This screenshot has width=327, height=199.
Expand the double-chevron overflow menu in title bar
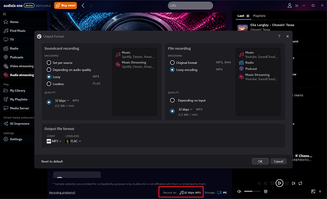coord(297,6)
